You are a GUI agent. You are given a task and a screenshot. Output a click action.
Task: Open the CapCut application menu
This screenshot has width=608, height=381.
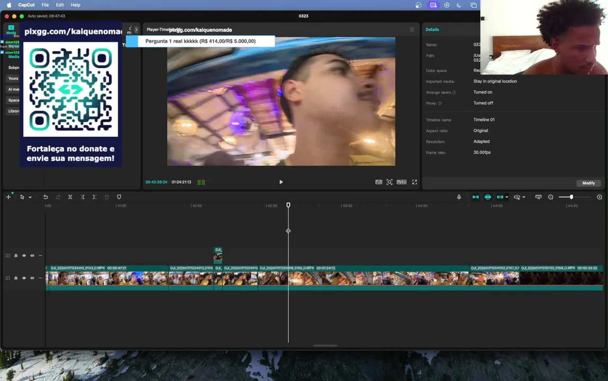coord(26,5)
